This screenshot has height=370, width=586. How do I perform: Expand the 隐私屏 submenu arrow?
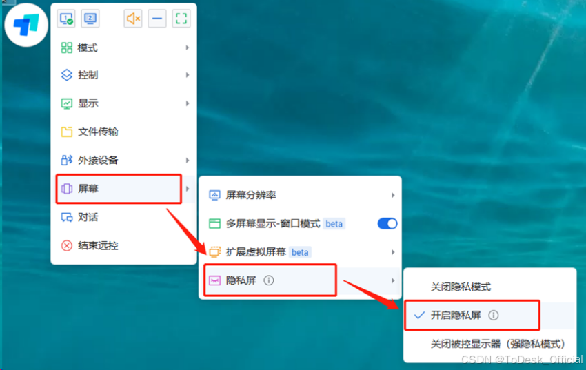pos(393,280)
